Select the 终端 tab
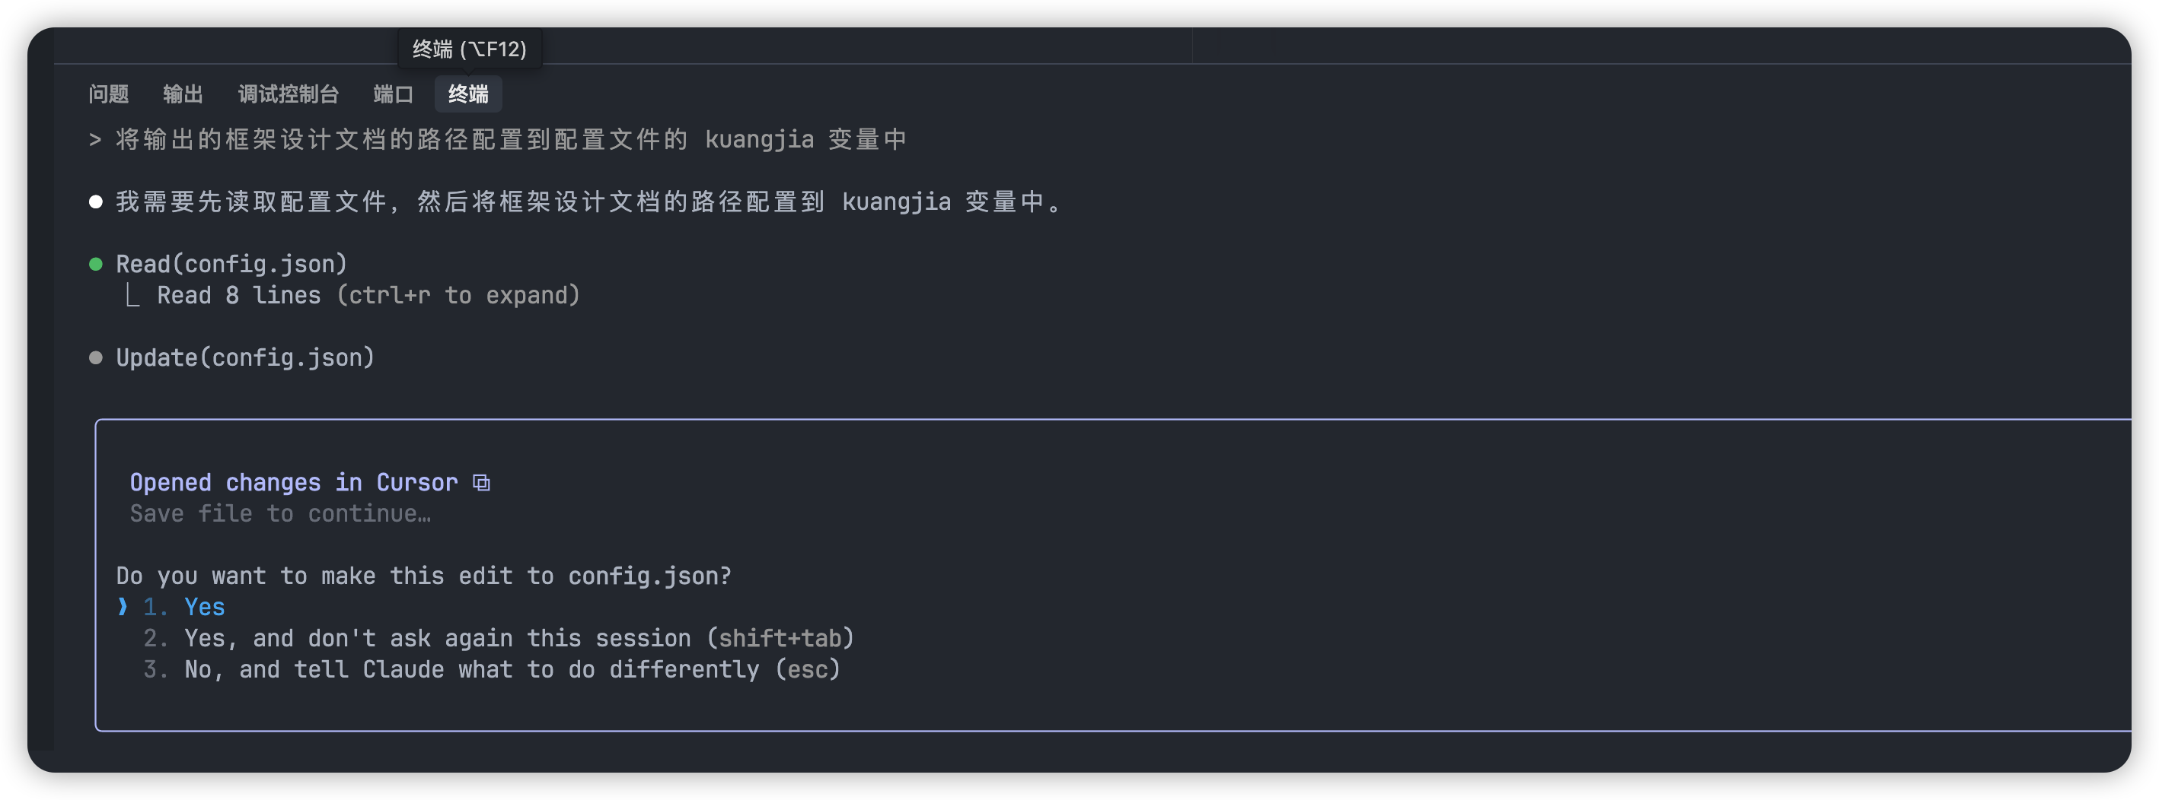Screen dimensions: 2159x800 pos(467,94)
